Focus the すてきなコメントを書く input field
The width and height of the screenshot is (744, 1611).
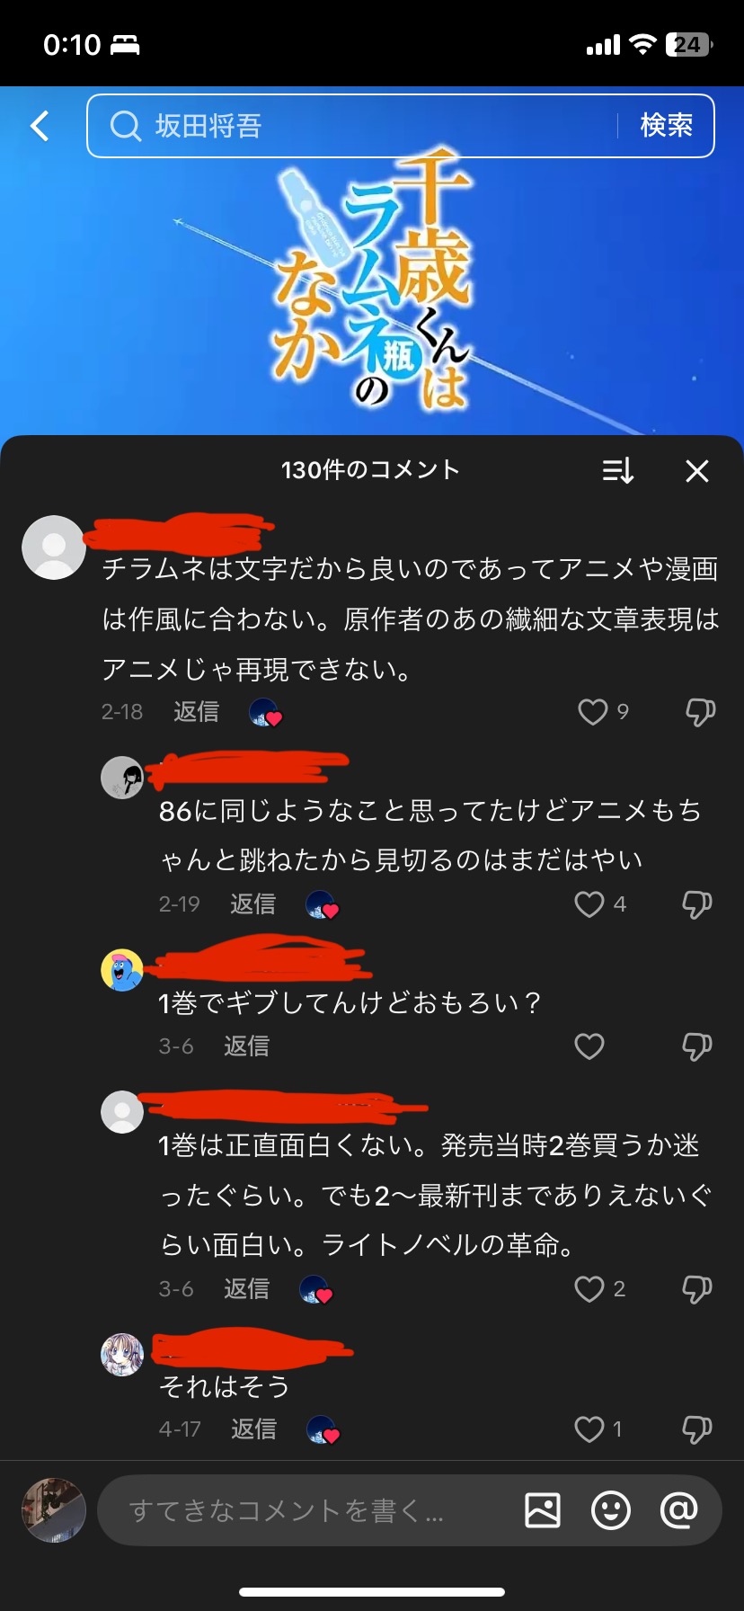[x=306, y=1510]
